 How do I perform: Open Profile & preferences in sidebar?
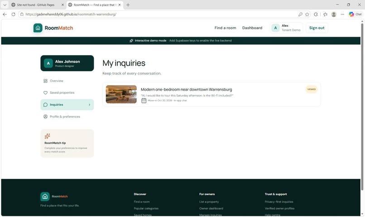(67, 116)
